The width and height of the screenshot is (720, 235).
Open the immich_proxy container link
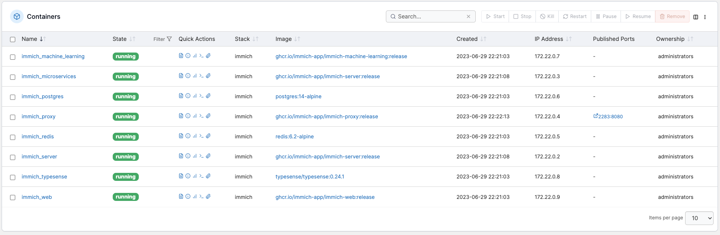[x=39, y=116]
